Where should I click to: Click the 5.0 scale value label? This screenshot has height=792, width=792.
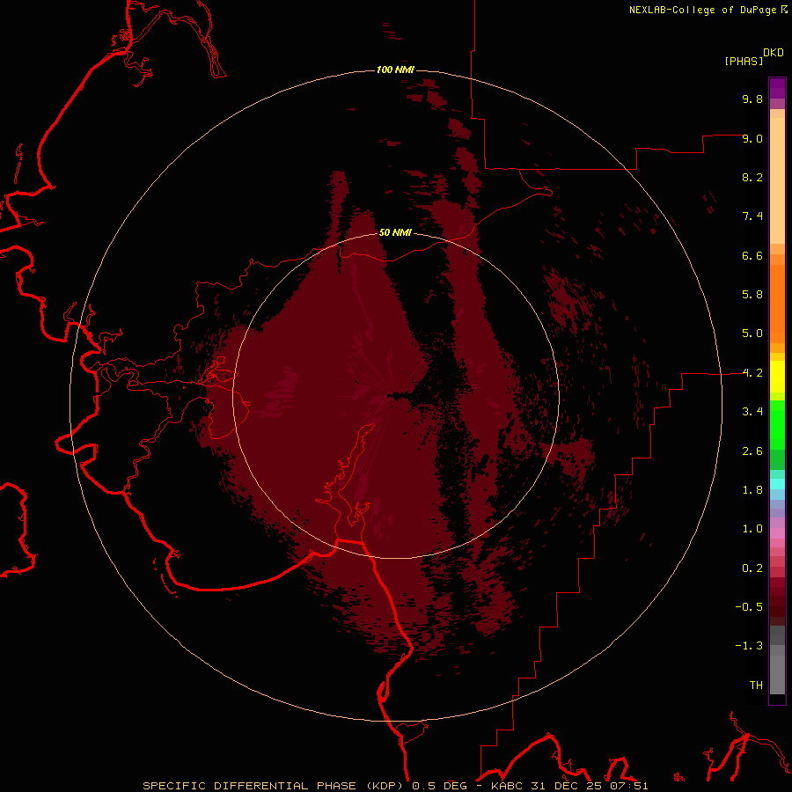pos(752,334)
